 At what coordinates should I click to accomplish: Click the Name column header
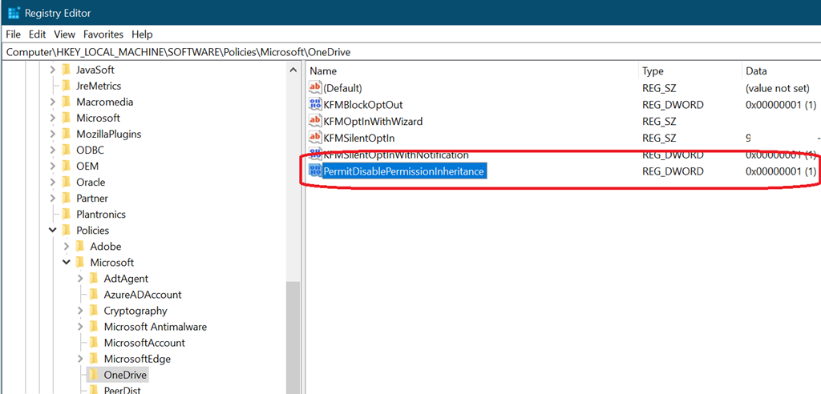(323, 71)
